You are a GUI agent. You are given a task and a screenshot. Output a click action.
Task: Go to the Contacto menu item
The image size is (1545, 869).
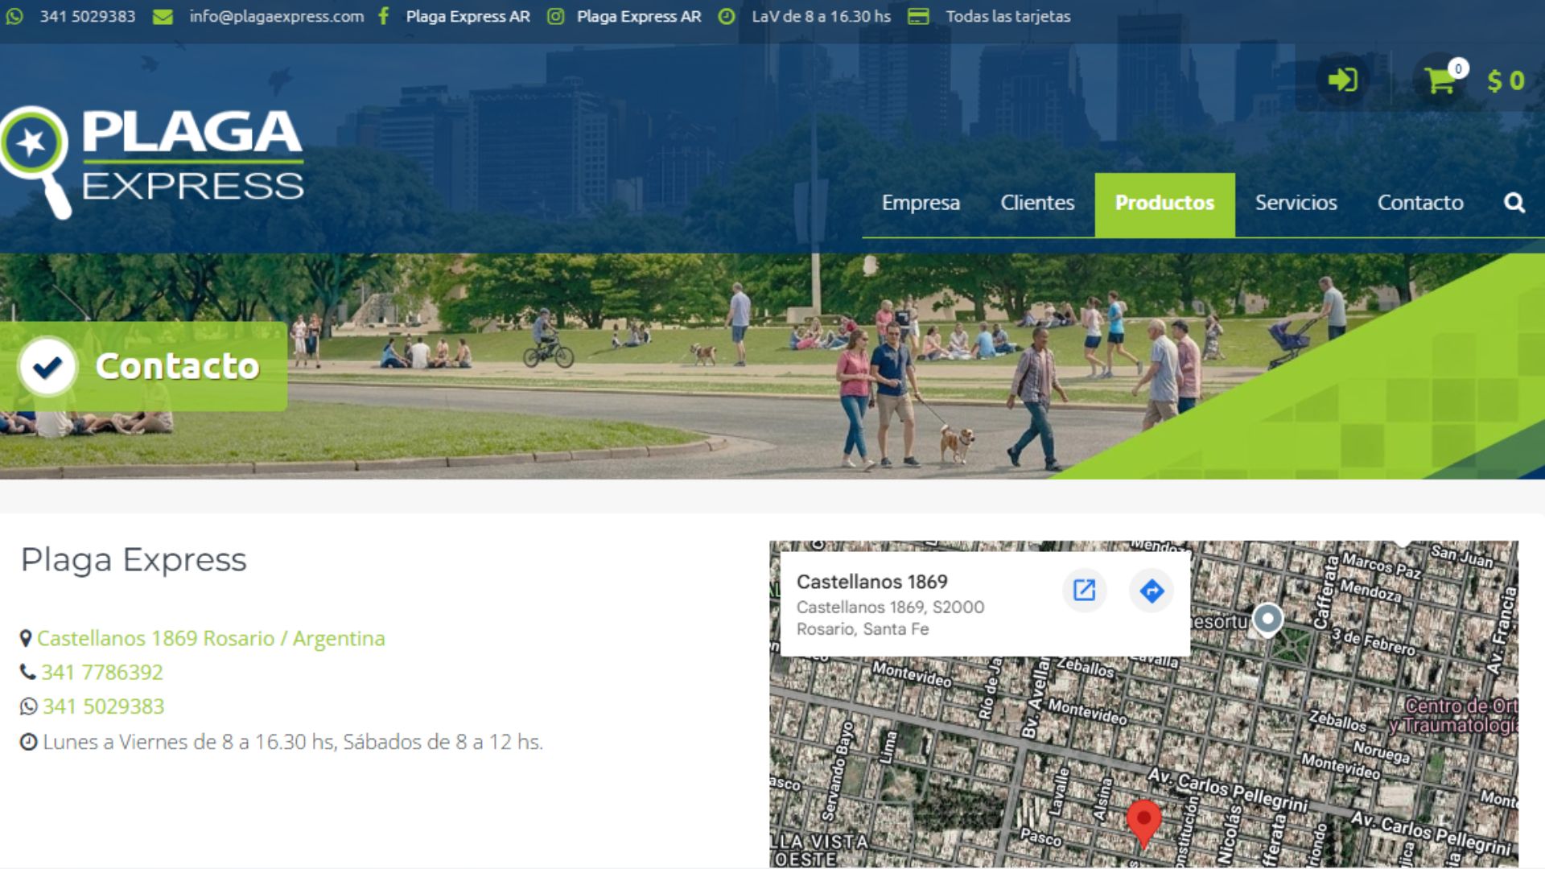pyautogui.click(x=1420, y=203)
